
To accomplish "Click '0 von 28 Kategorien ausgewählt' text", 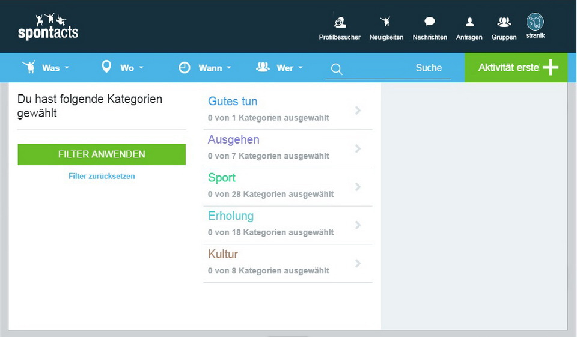I will click(270, 194).
